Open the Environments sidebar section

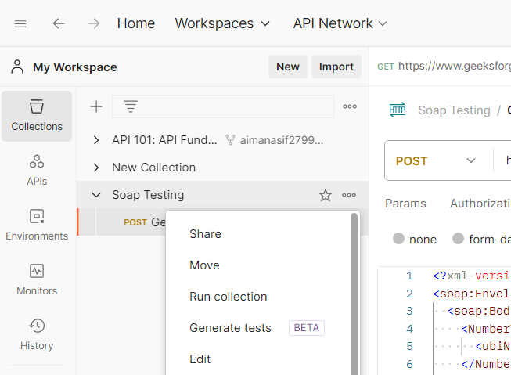[x=37, y=225]
